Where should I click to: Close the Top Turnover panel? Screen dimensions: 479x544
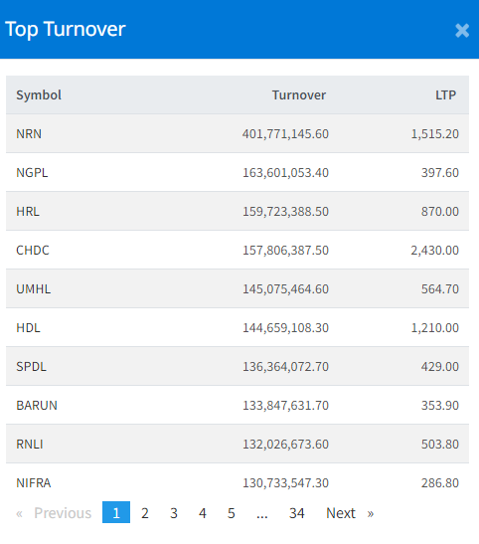tap(462, 31)
